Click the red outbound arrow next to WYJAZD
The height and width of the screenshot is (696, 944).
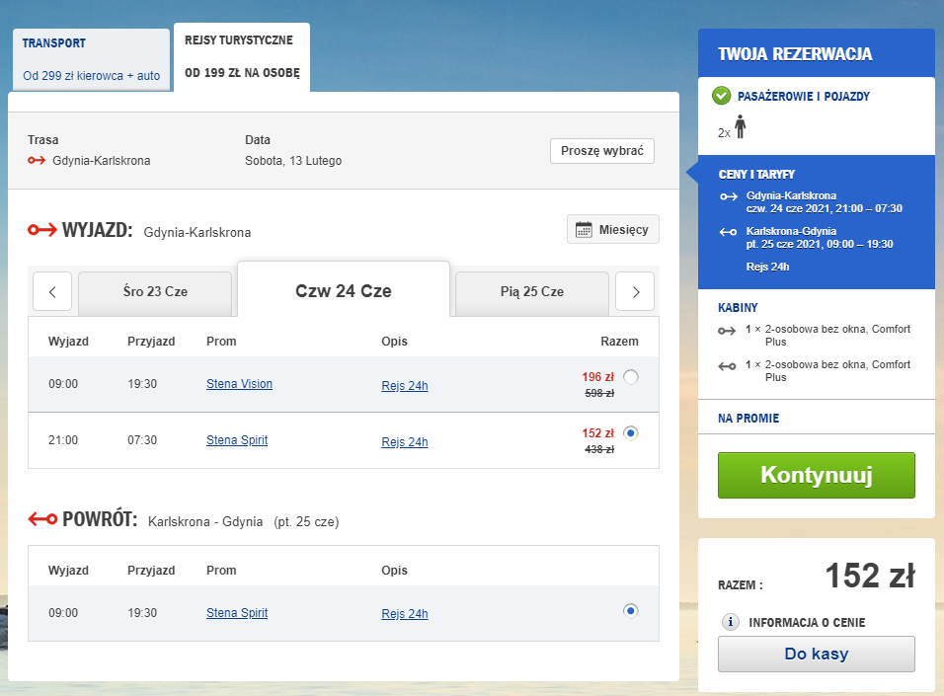(x=41, y=230)
